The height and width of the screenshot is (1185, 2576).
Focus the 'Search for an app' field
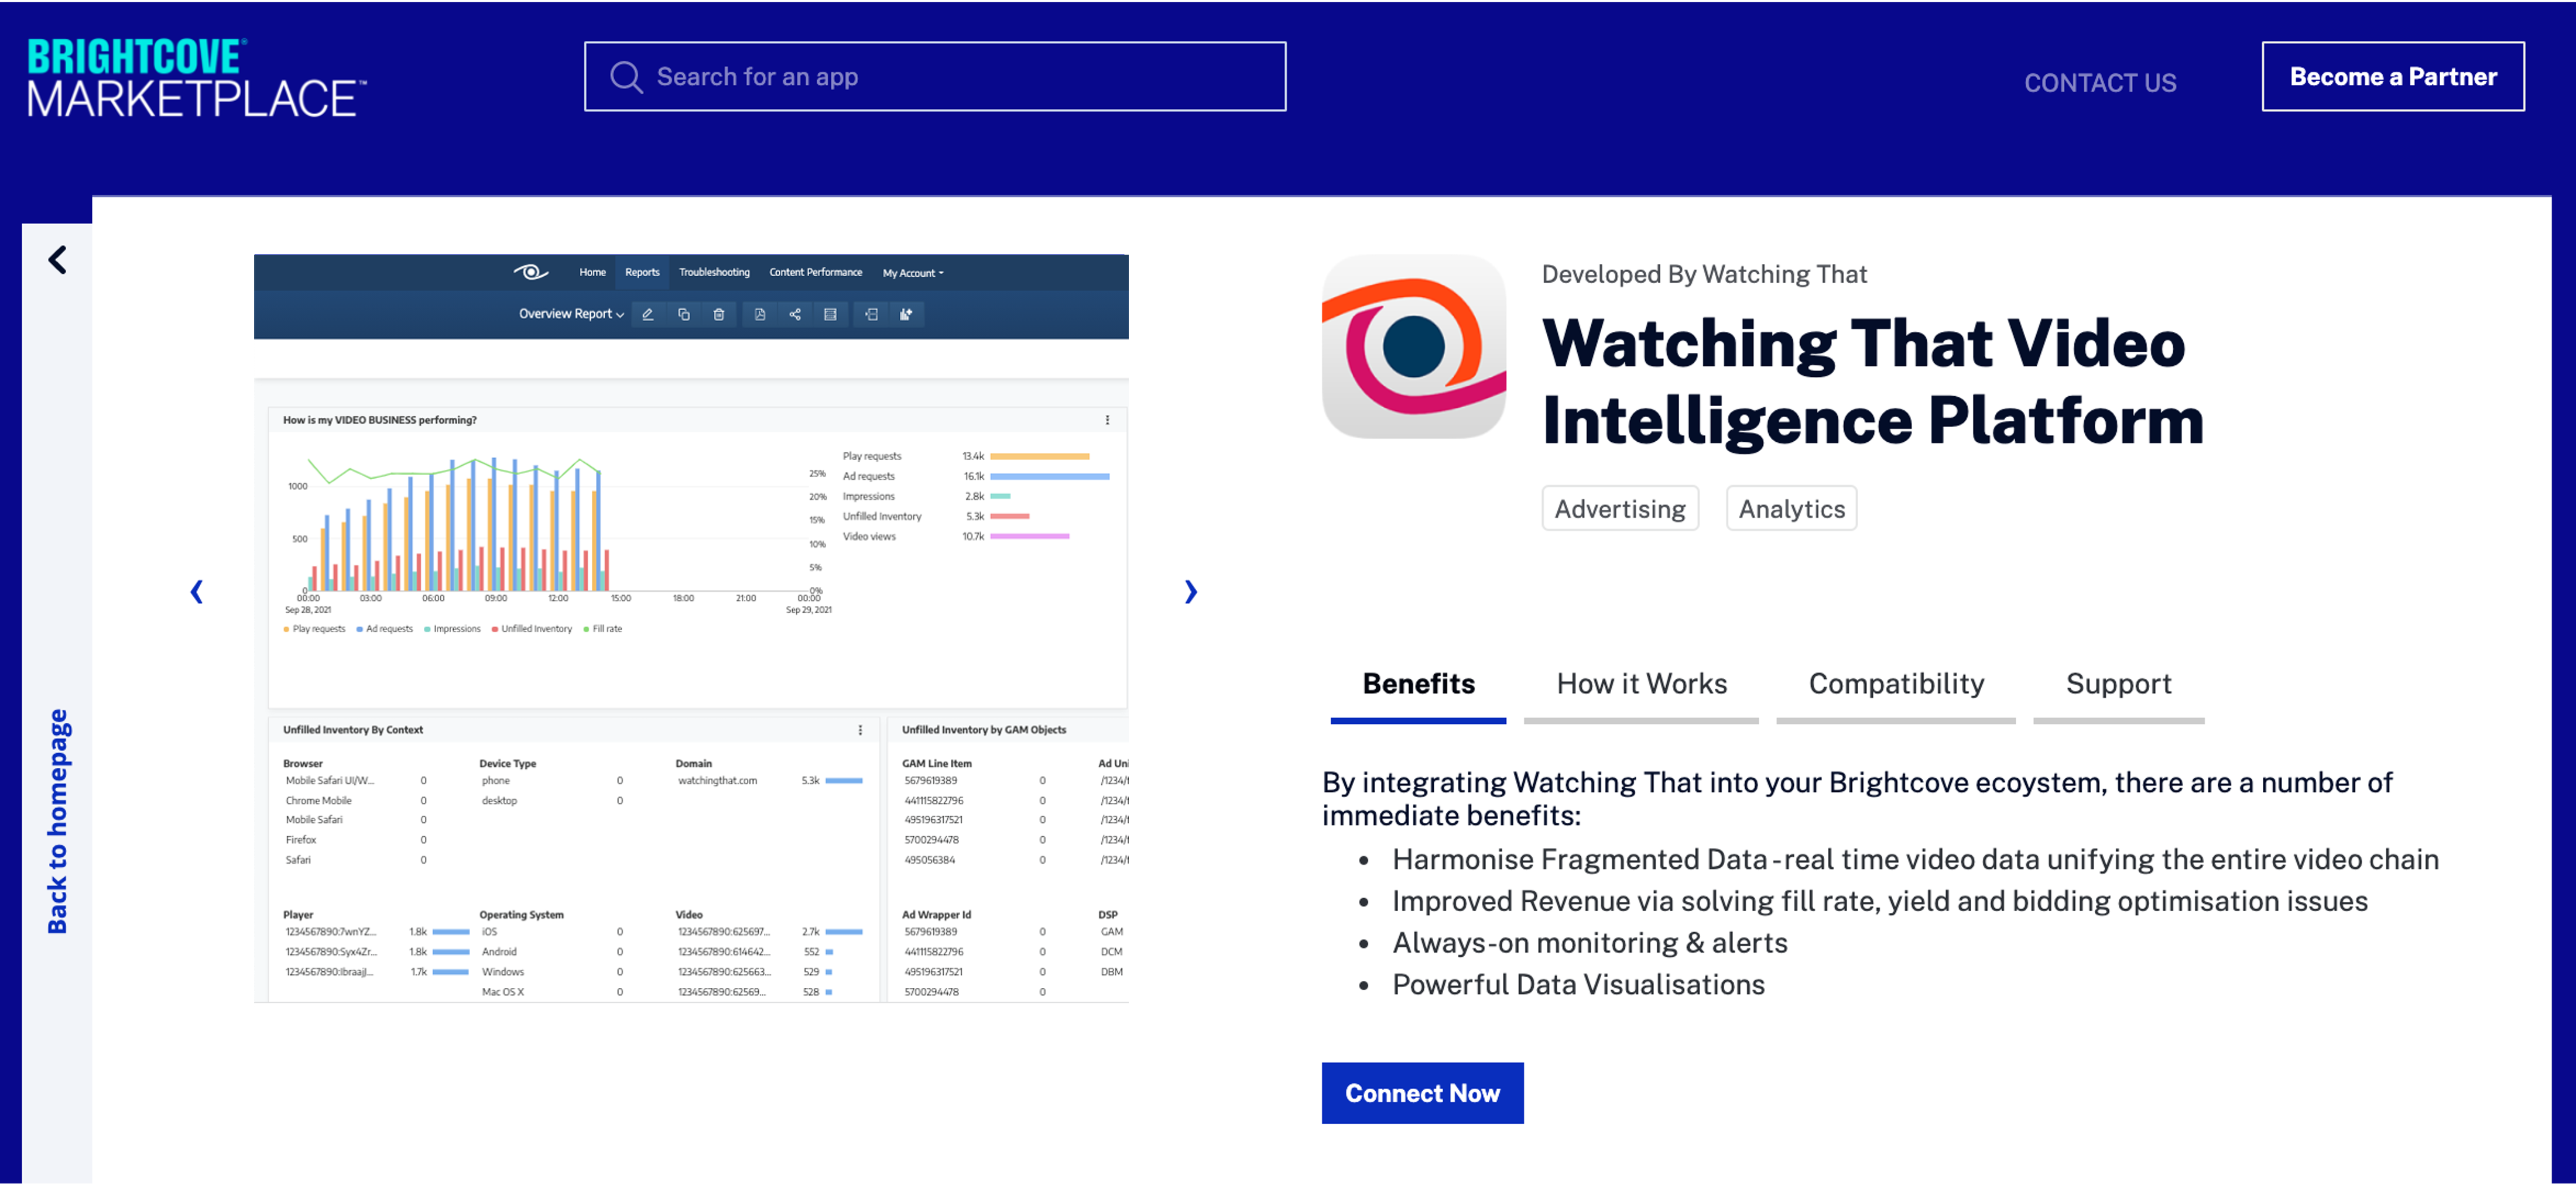pyautogui.click(x=935, y=77)
